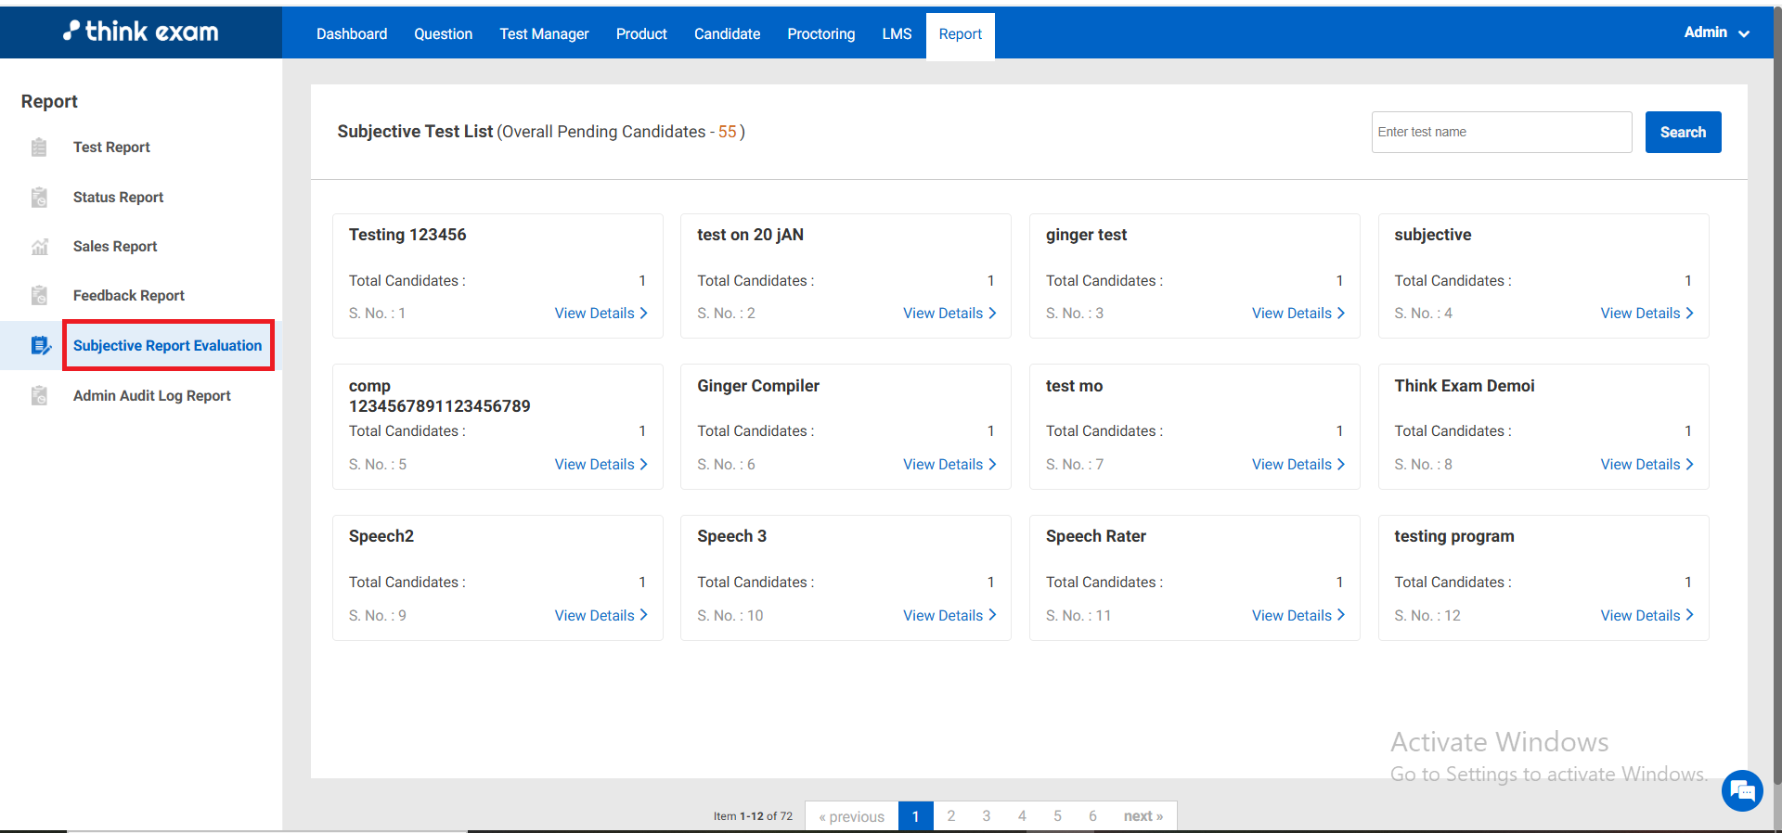The image size is (1782, 833).
Task: Click the Status Report sidebar icon
Action: 39,198
